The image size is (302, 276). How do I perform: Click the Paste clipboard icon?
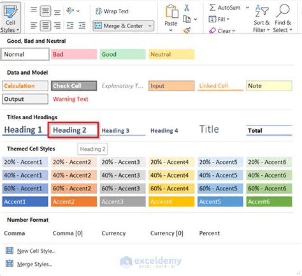(171, 12)
